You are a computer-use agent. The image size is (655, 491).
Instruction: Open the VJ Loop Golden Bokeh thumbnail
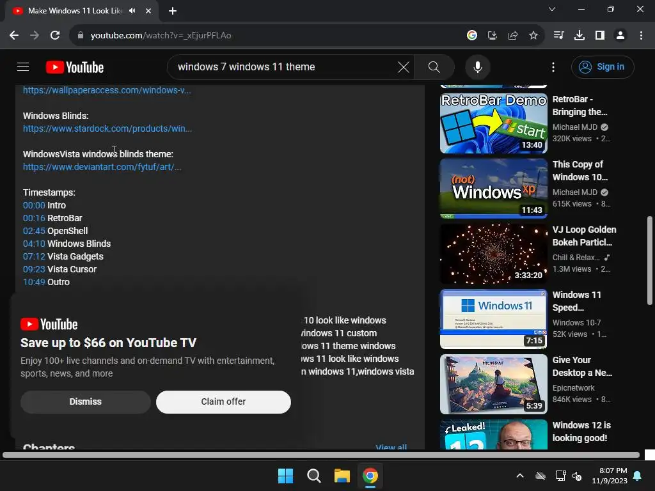(493, 253)
